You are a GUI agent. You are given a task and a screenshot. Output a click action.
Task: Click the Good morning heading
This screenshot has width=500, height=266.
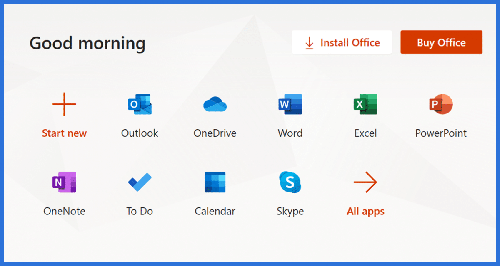(87, 43)
